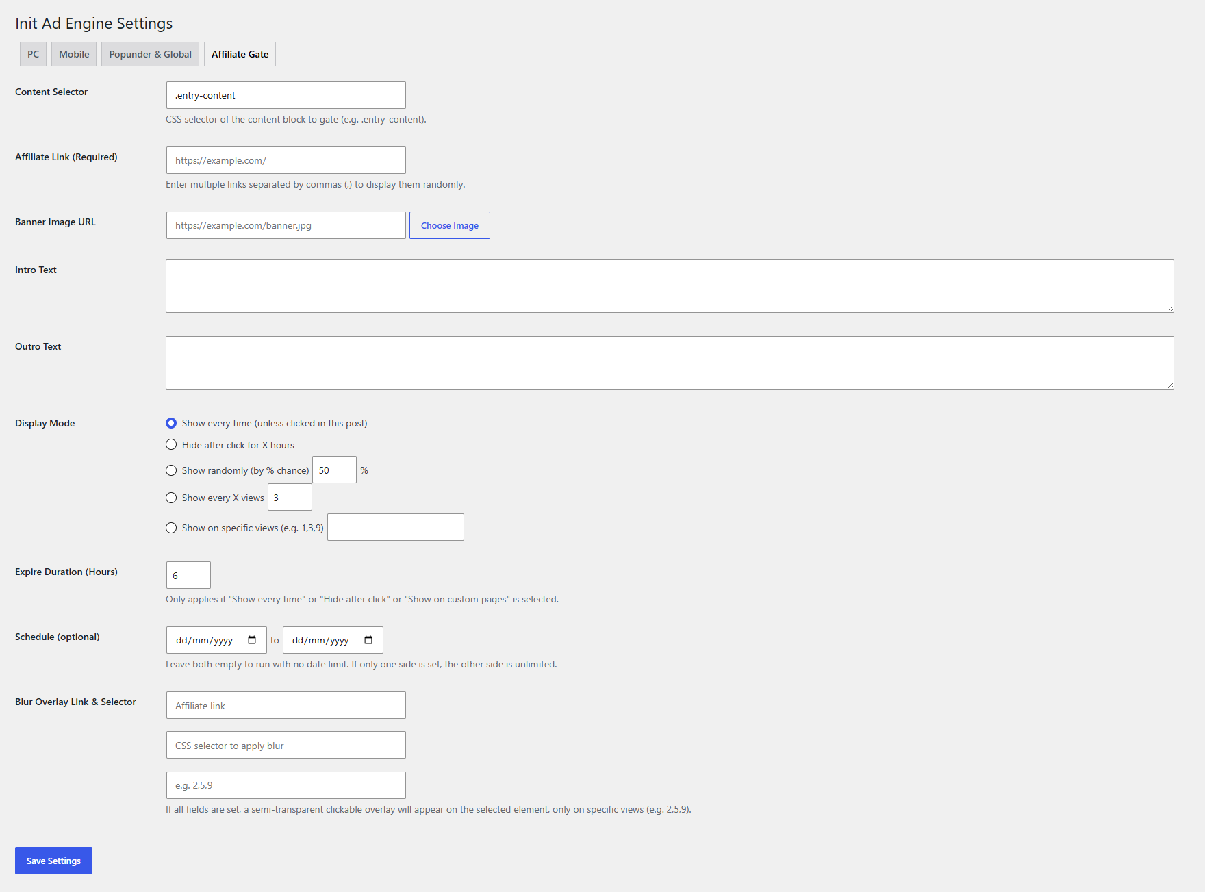Open calendar picker for schedule end date
1205x892 pixels.
pyautogui.click(x=368, y=640)
